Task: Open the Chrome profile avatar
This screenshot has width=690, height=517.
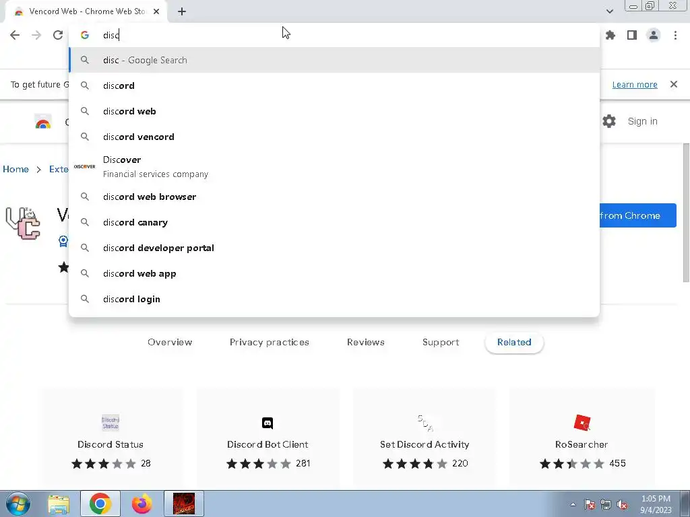Action: click(654, 35)
